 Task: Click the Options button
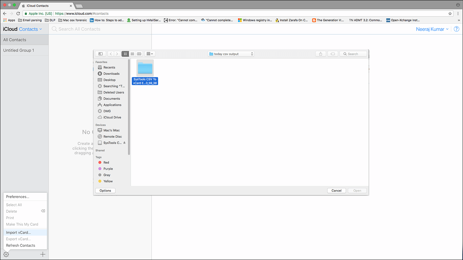[x=105, y=190]
